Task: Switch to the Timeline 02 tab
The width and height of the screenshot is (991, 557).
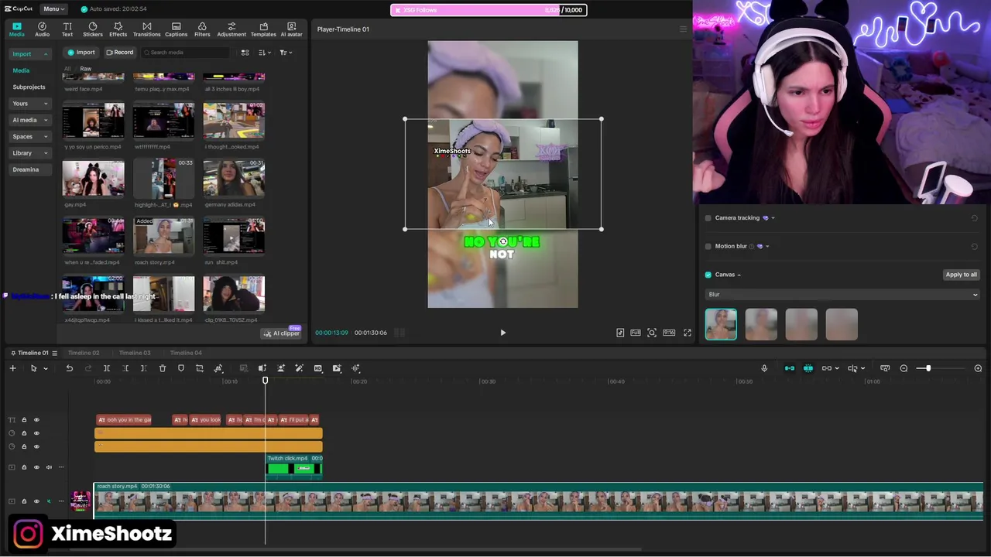Action: tap(83, 353)
